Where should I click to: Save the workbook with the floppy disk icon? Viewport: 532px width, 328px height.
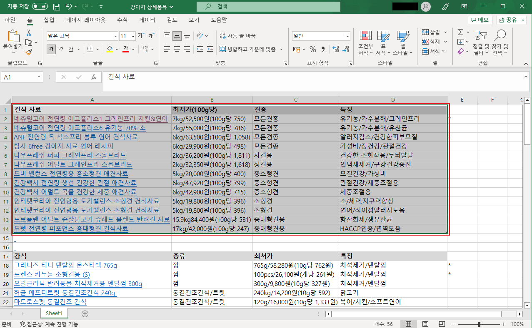point(56,7)
